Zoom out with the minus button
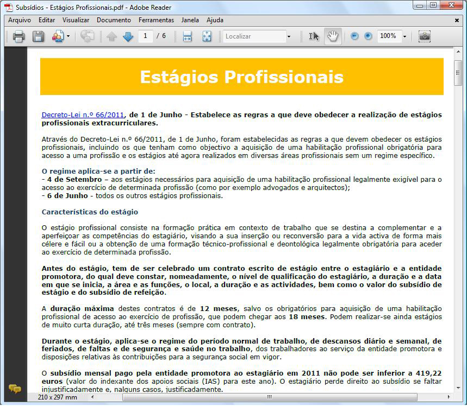This screenshot has width=467, height=406. (x=354, y=36)
